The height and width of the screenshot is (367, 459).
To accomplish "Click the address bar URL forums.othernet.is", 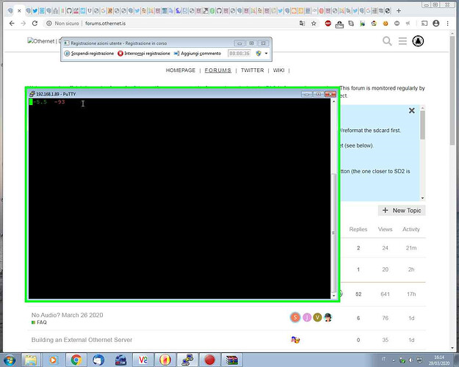I will (x=105, y=23).
